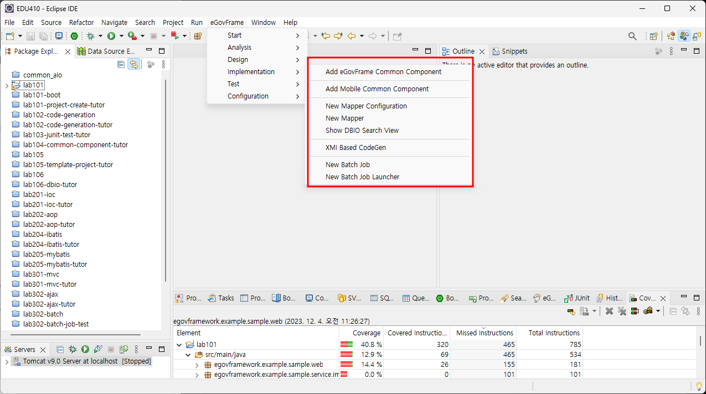Open the Test submenu

point(257,84)
